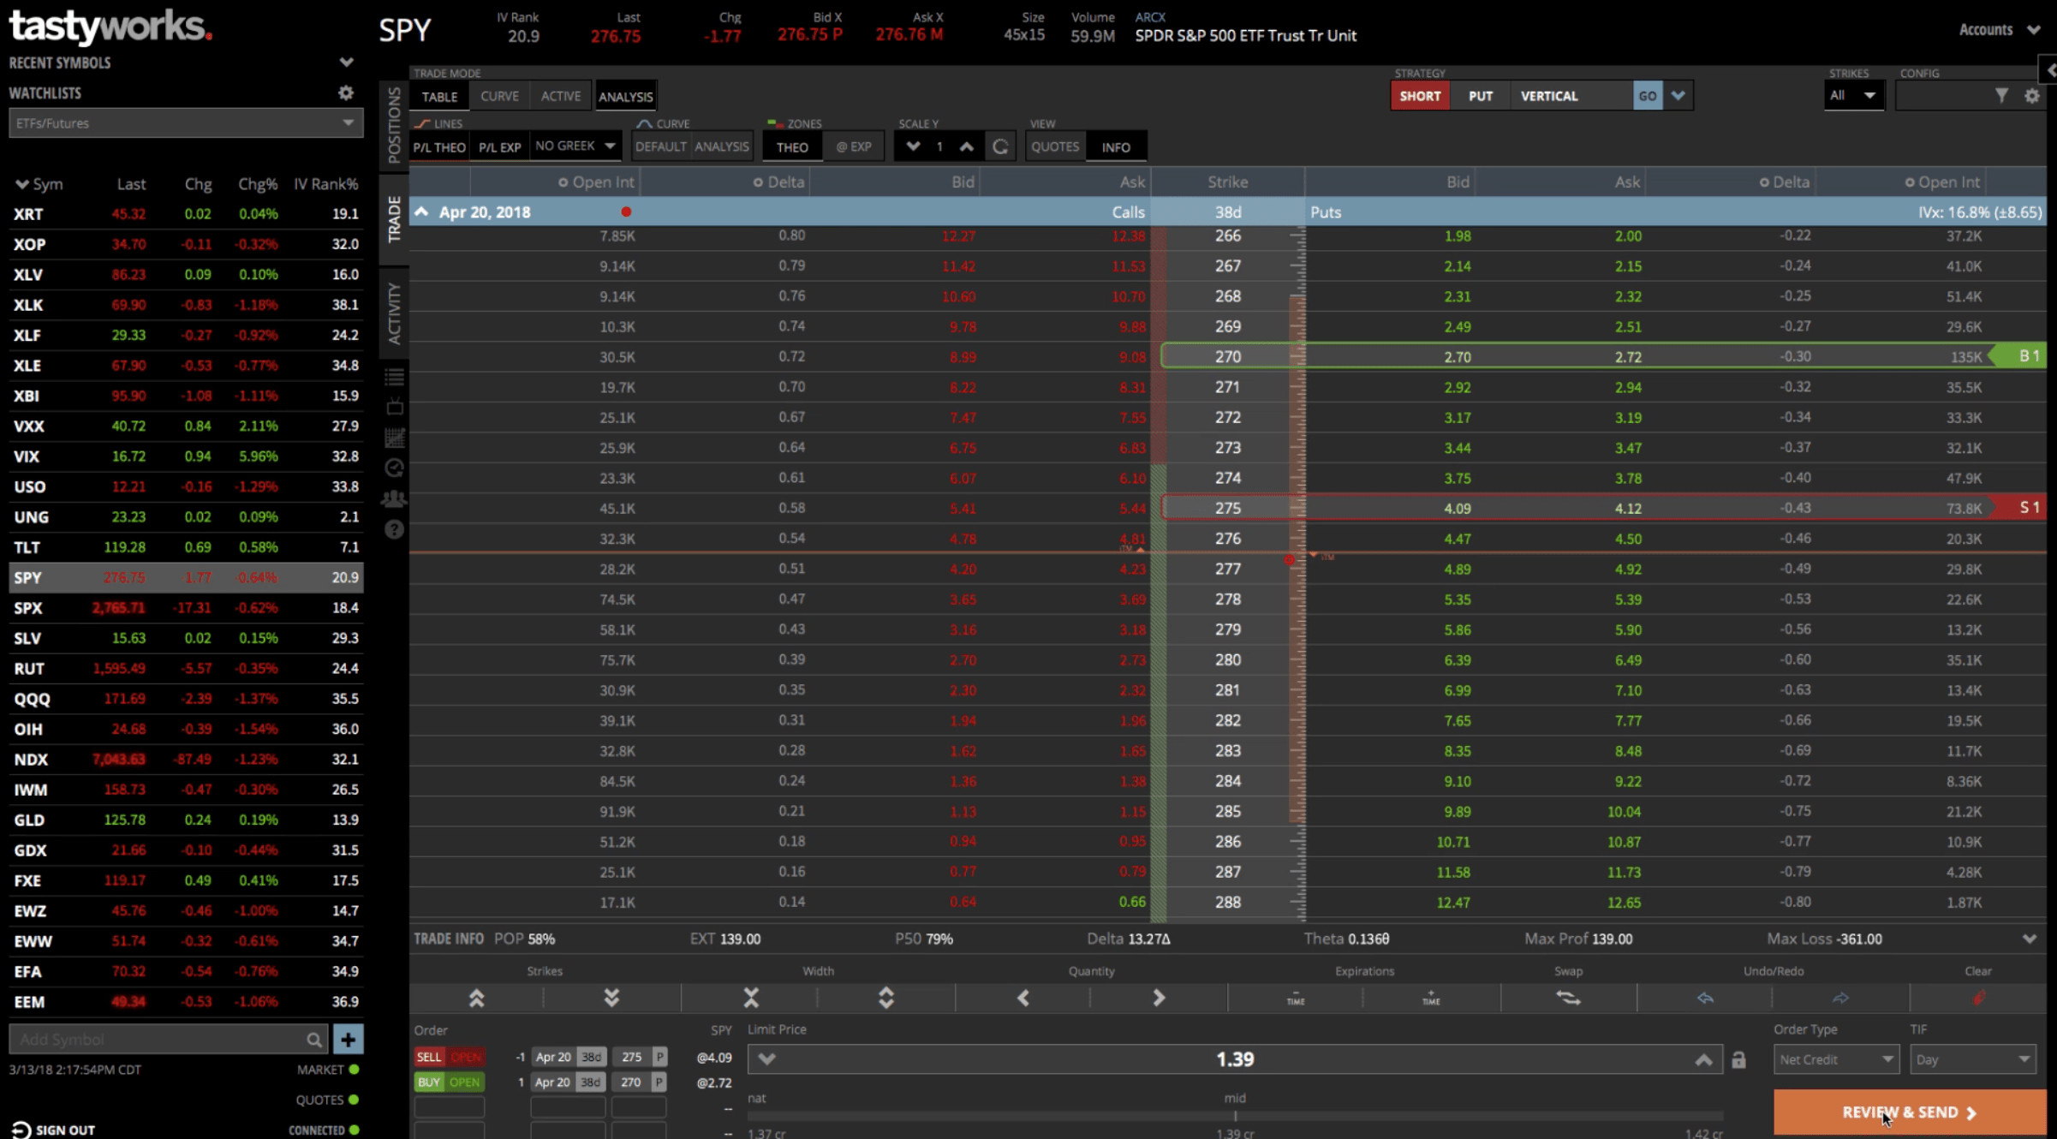Swap the order legs
Screen dimensions: 2057x1139
[x=1568, y=998]
